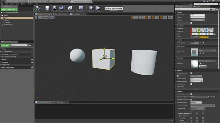This screenshot has height=123, width=220.
Task: Open ConstructionScript in Functions list
Action: click(x=10, y=57)
